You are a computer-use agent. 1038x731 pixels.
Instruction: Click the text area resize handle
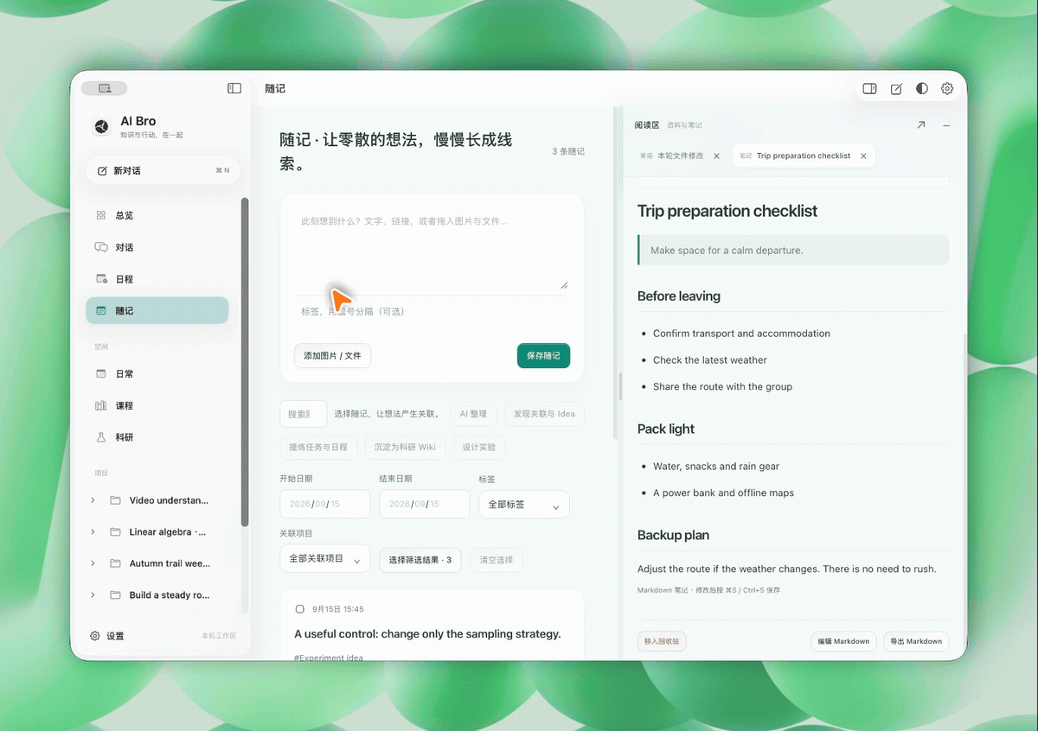(564, 284)
